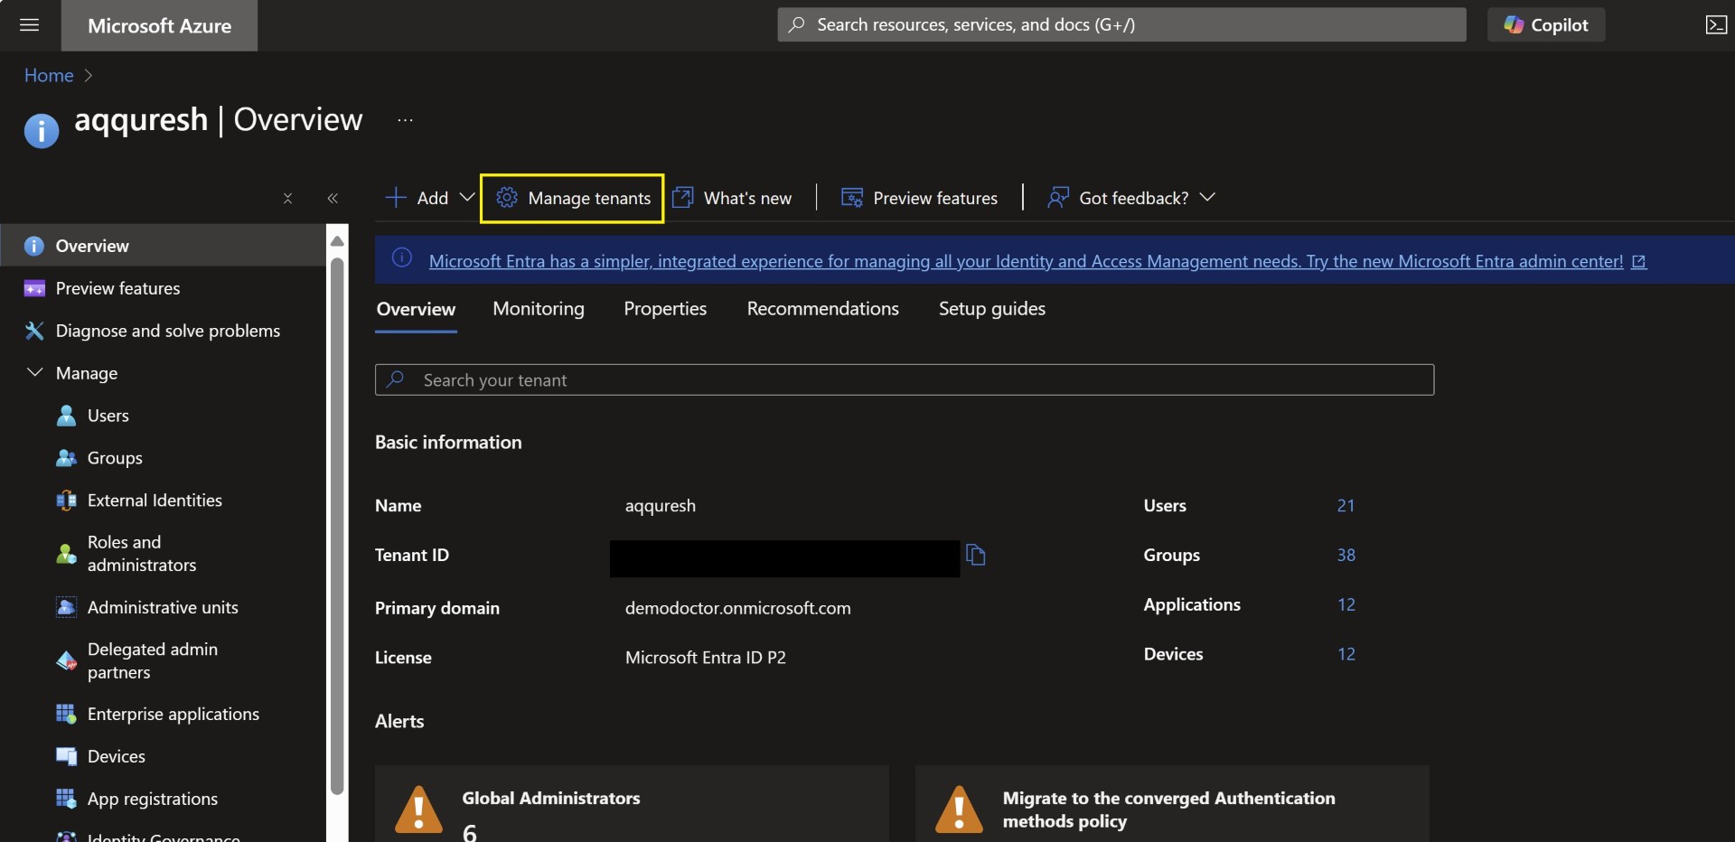
Task: Click the search magnifier in tenant search
Action: 396,379
